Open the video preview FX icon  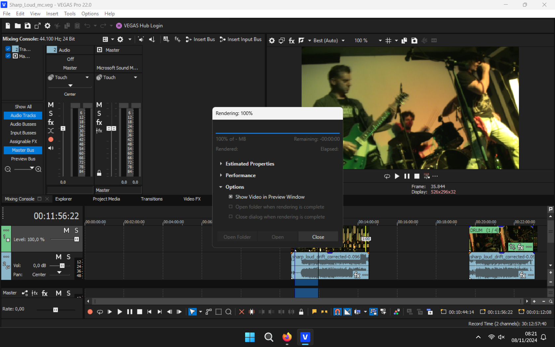click(291, 41)
